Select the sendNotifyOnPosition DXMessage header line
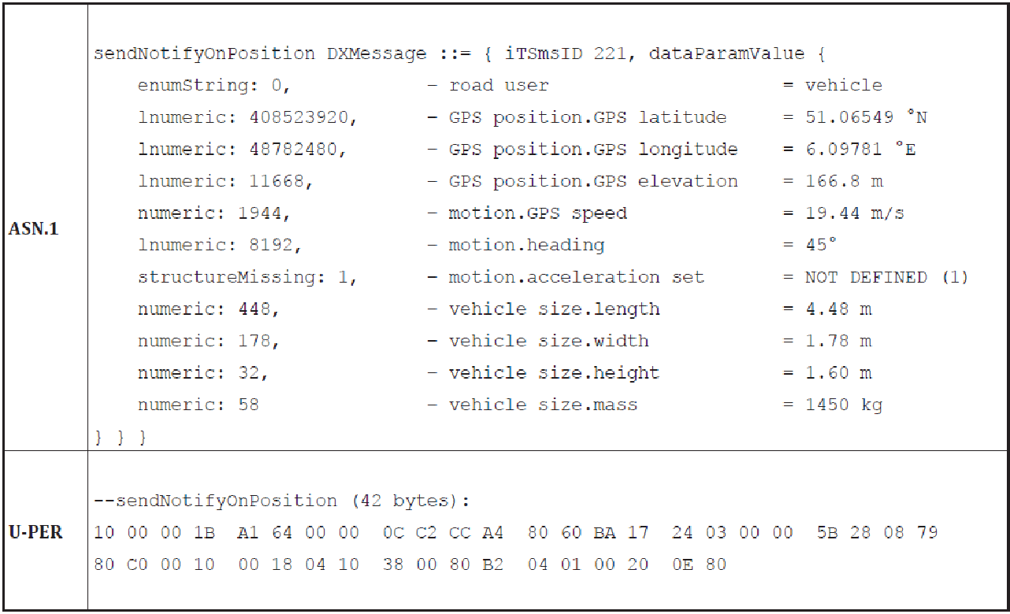Viewport: 1010px width, 614px height. point(459,54)
